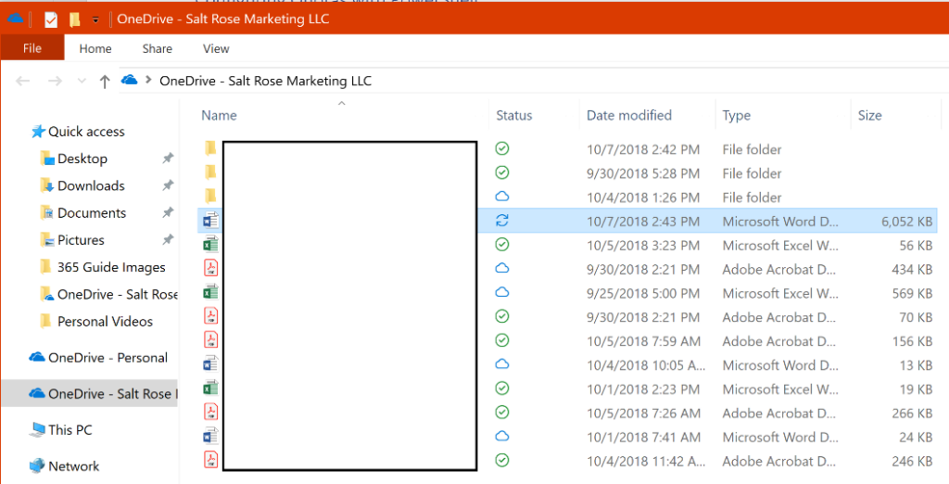This screenshot has width=949, height=484.
Task: Click PDF icon of the 246 KB file
Action: pos(210,459)
